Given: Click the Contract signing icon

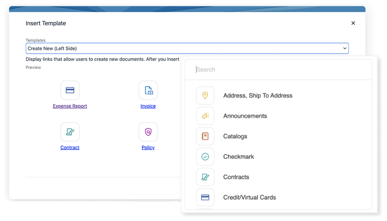Looking at the screenshot, I should tap(70, 132).
